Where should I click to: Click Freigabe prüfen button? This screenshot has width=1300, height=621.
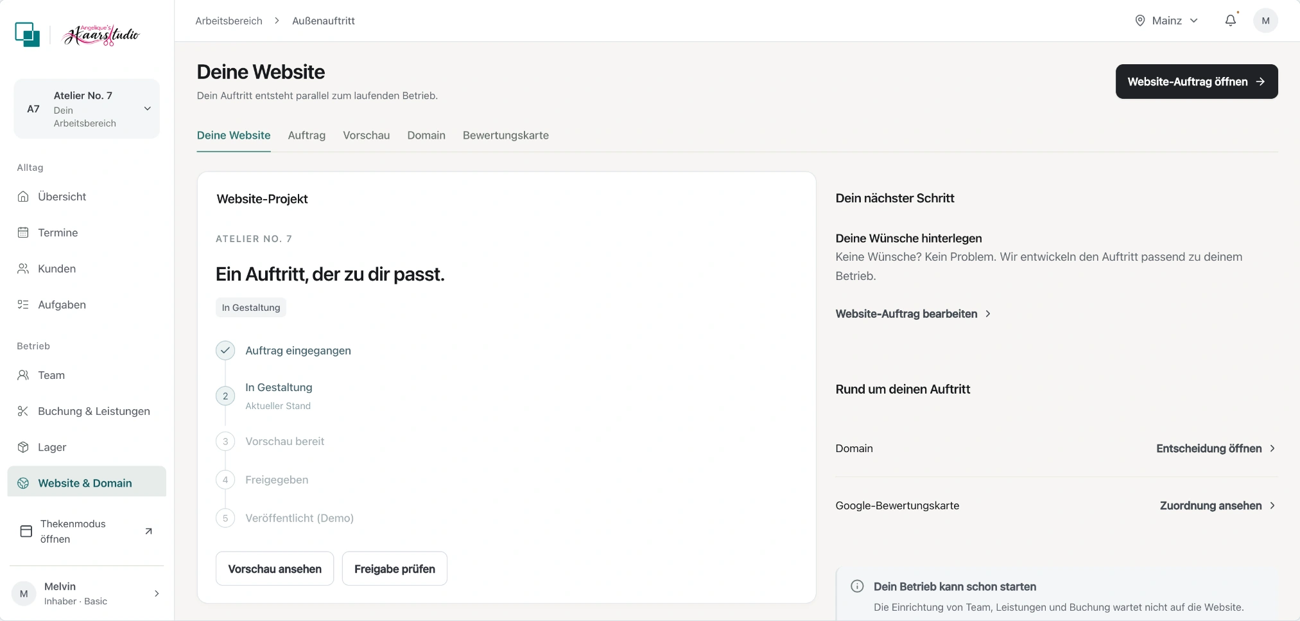click(x=395, y=569)
